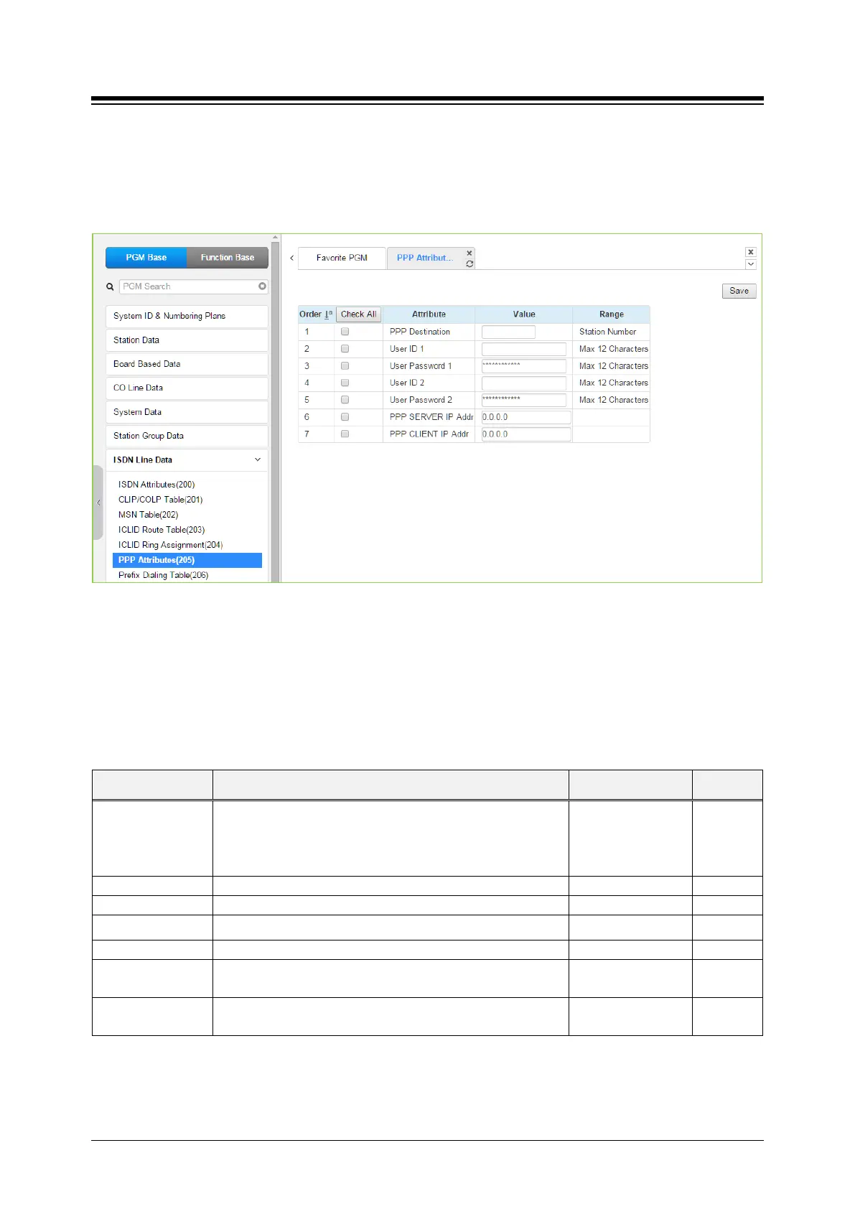Close all tabs using the x box at the right edge
Image resolution: width=855 pixels, height=1209 pixels.
[x=751, y=252]
